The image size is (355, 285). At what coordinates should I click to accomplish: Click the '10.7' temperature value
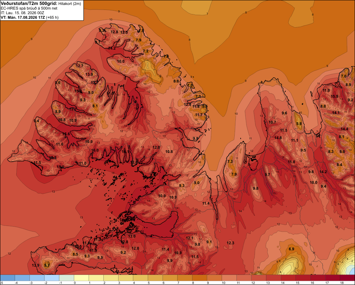click(272, 122)
